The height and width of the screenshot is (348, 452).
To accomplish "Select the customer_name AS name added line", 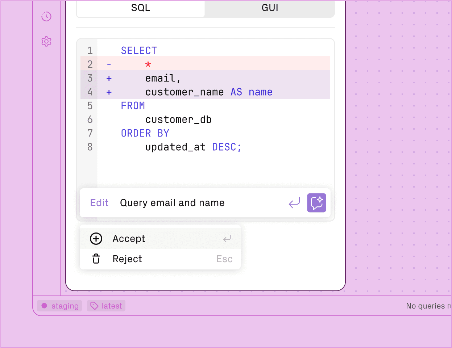I will click(208, 92).
